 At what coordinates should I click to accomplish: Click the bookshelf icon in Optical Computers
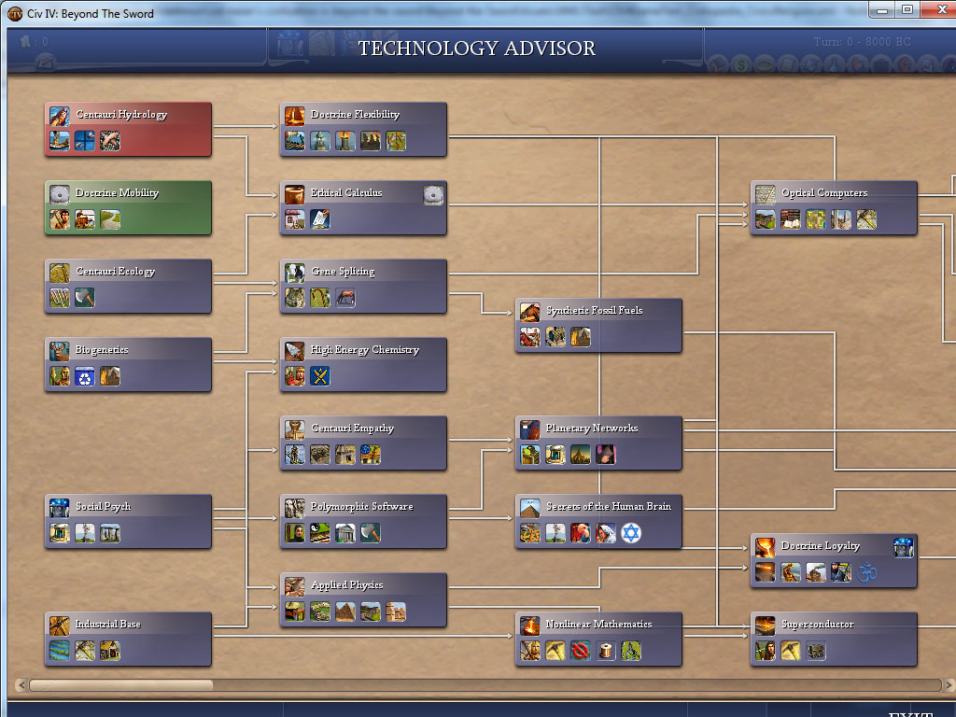(791, 219)
